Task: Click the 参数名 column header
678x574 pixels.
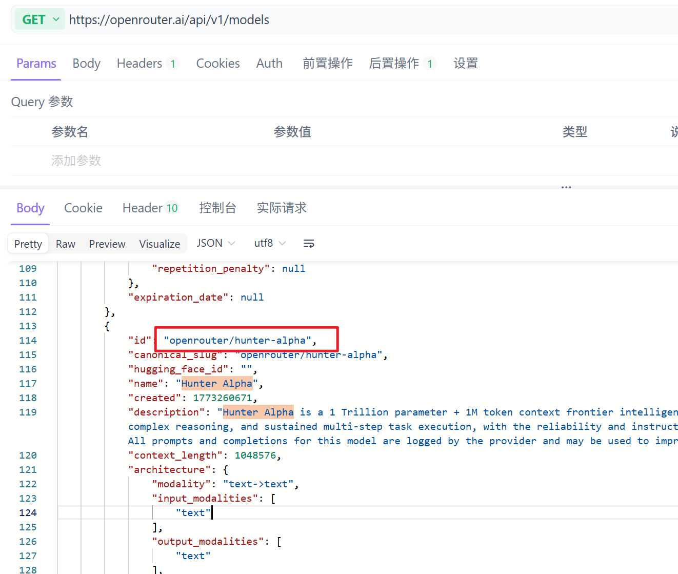Action: [70, 132]
